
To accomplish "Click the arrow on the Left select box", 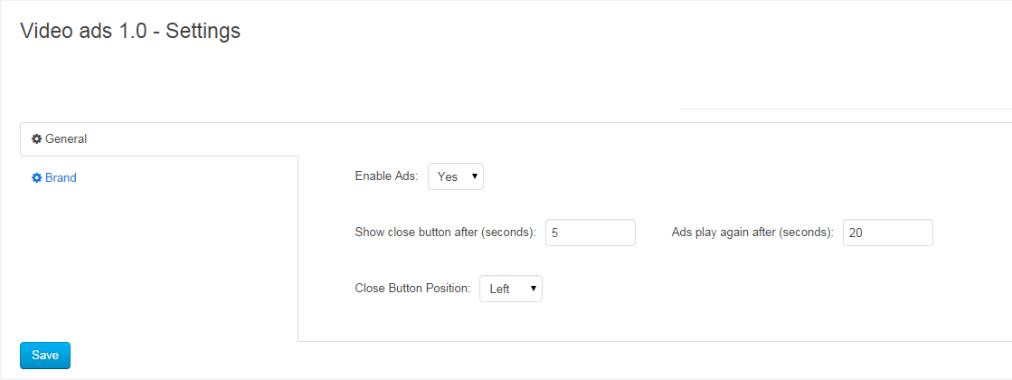I will (x=534, y=289).
